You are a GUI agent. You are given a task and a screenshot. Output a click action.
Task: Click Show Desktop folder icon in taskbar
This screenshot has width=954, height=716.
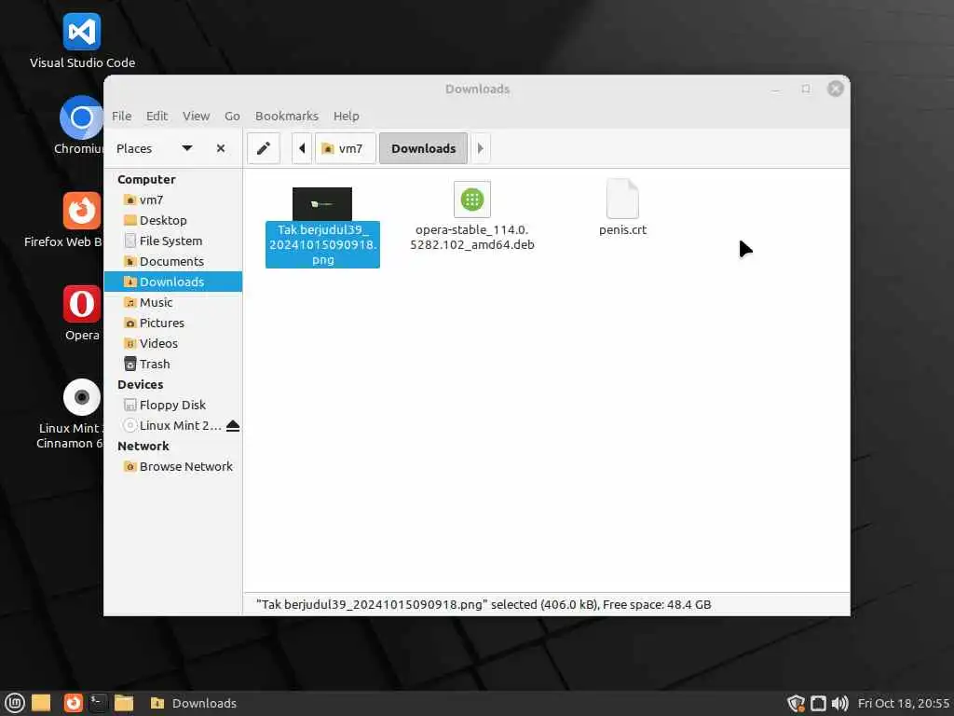click(41, 703)
